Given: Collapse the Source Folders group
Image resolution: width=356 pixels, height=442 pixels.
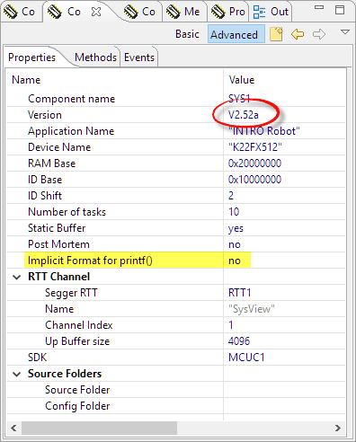Looking at the screenshot, I should pyautogui.click(x=17, y=374).
